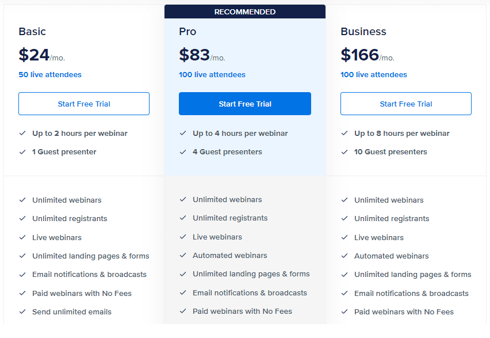This screenshot has width=490, height=338.
Task: Click checkmark beside Send unlimited emails
Action: click(x=22, y=312)
